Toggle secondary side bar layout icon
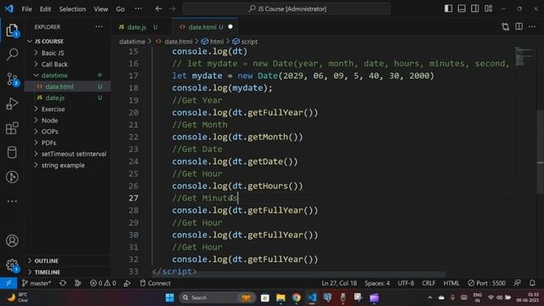Viewport: 544px width, 306px height. 475,8
